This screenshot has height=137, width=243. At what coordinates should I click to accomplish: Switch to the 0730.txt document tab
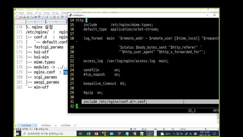click(x=27, y=125)
